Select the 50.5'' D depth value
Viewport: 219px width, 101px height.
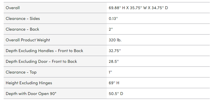[x=116, y=94]
